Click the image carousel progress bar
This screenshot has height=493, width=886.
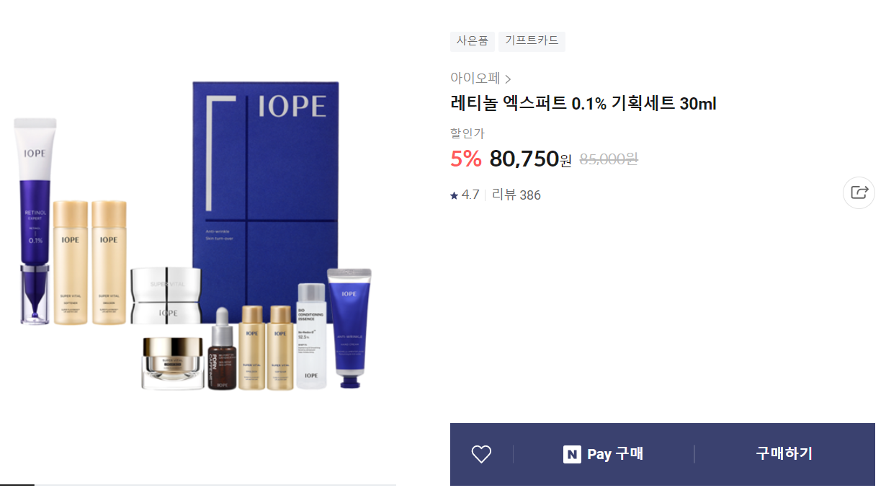(x=198, y=485)
